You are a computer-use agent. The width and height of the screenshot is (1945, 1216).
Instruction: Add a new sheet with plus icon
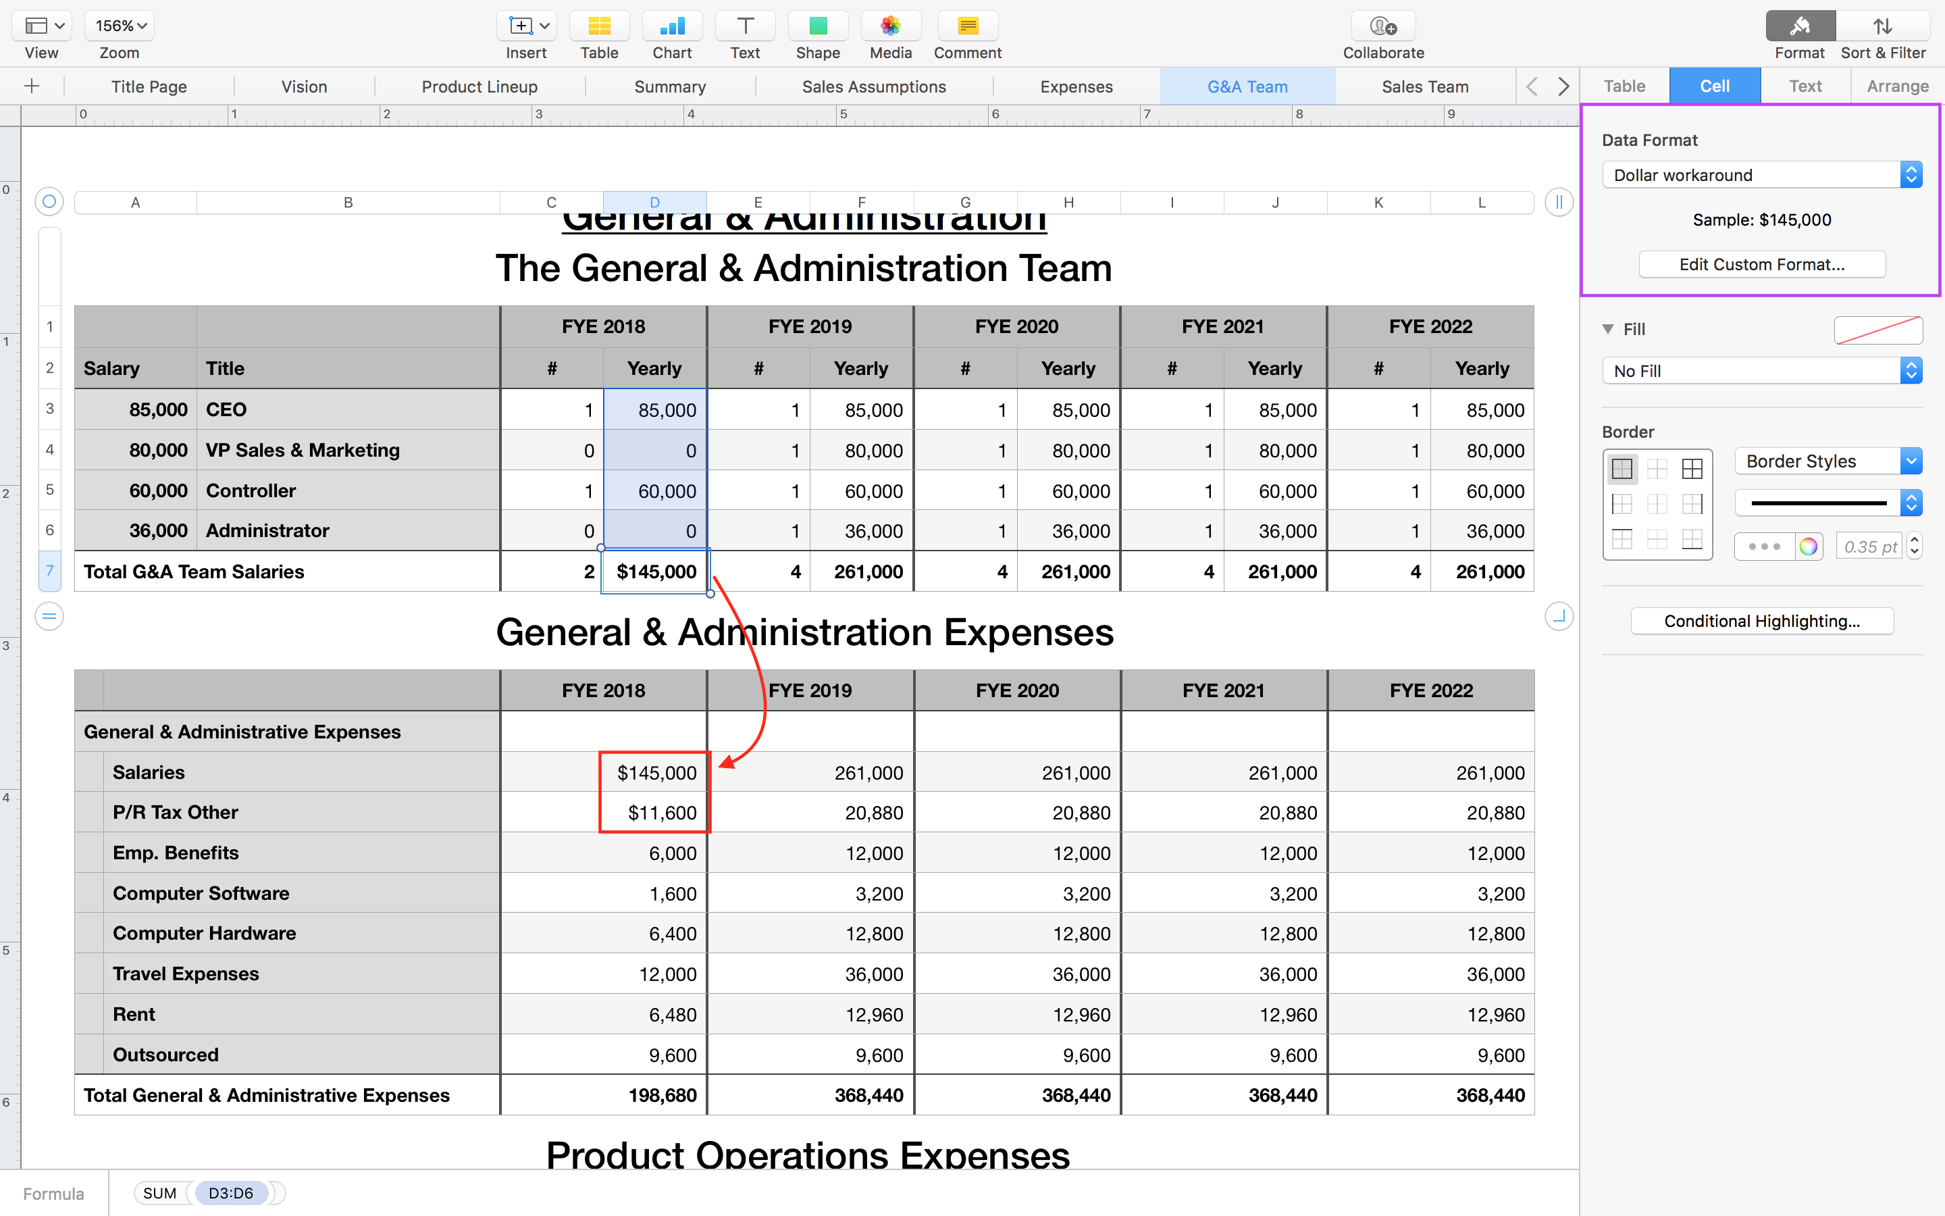pyautogui.click(x=32, y=86)
